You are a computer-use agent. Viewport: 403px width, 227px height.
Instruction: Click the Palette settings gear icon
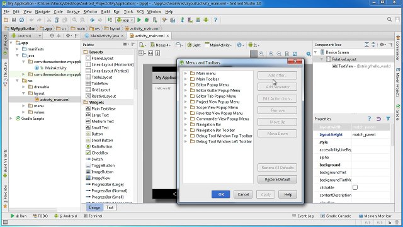click(125, 45)
